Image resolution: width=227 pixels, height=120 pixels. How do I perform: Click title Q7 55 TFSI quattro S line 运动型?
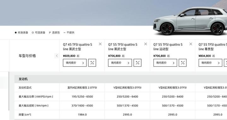[x=168, y=47]
